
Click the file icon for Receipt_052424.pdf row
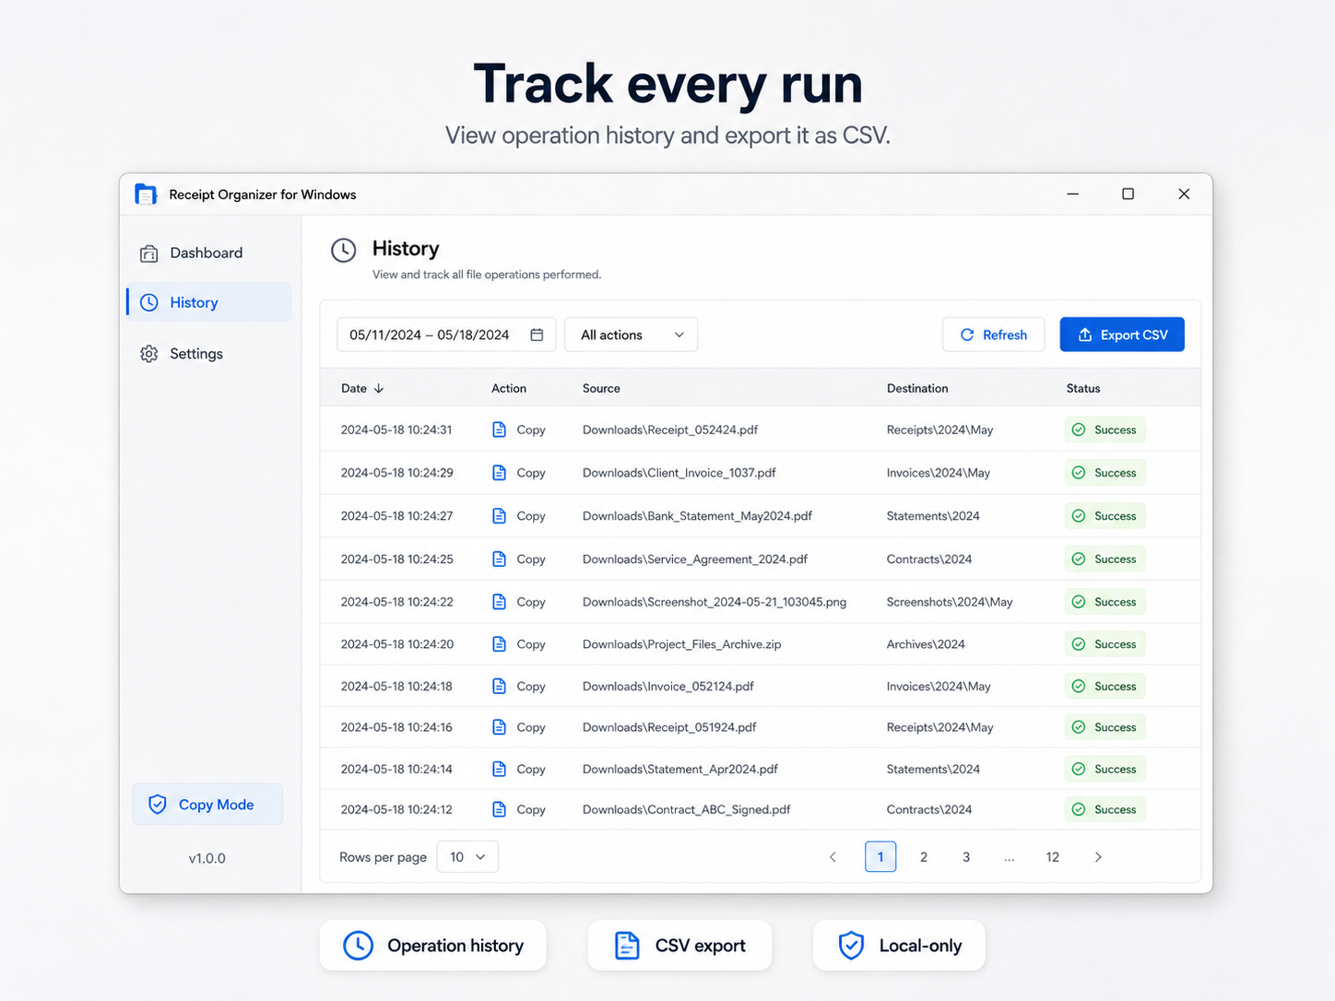[499, 430]
